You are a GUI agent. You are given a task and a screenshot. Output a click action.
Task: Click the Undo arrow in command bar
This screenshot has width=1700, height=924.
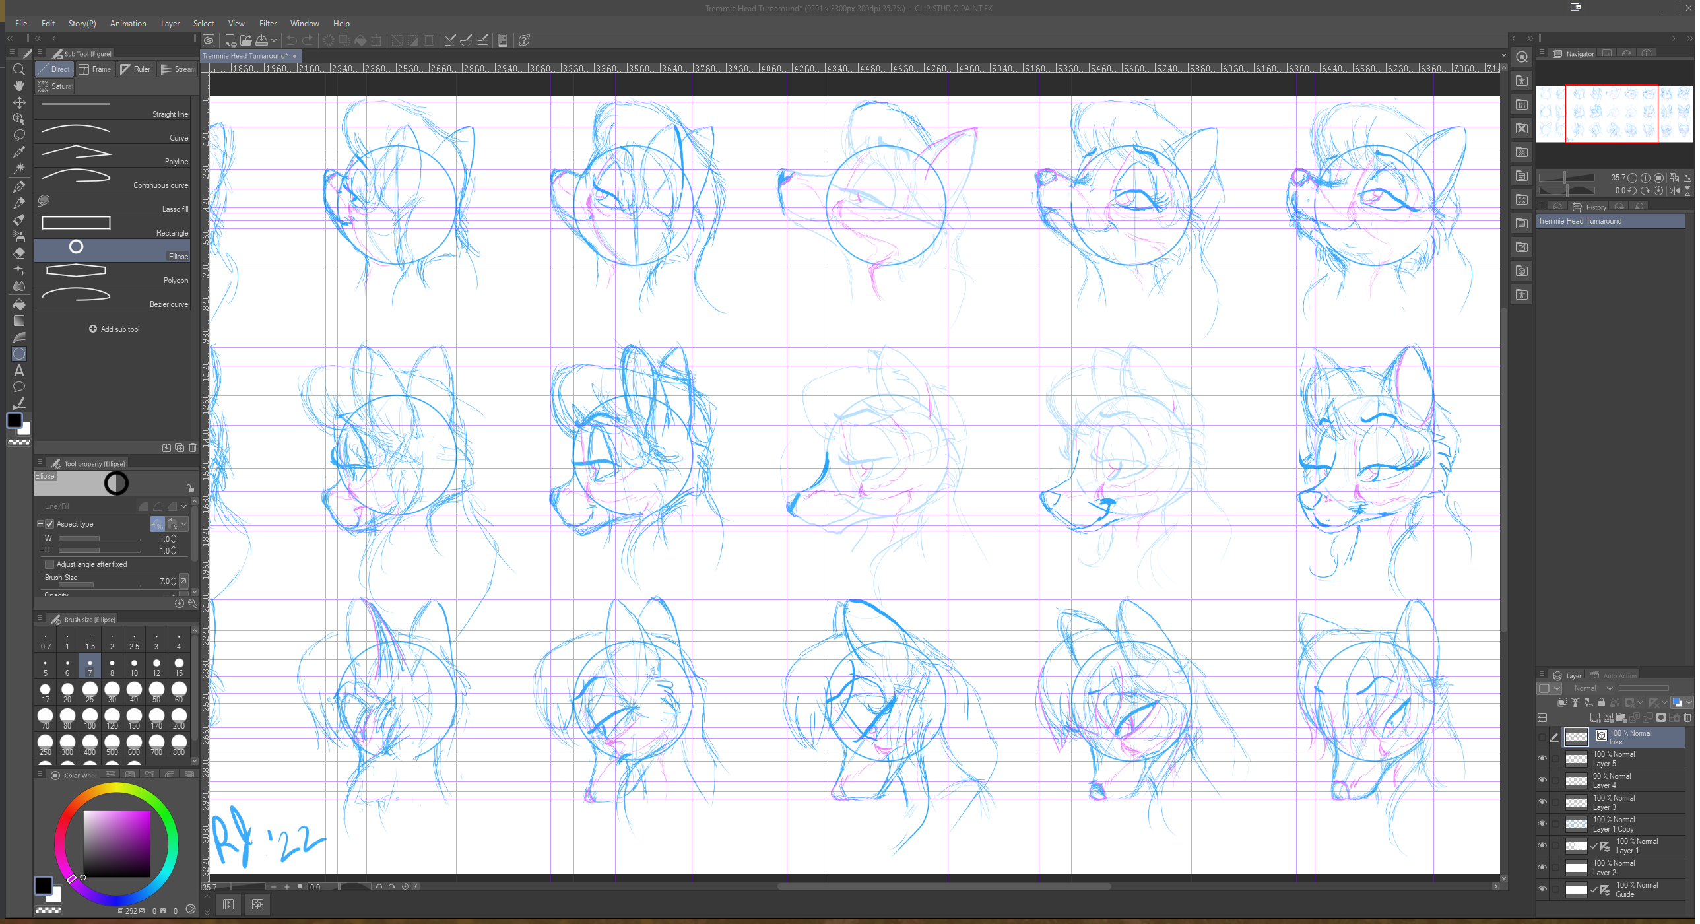(x=291, y=40)
